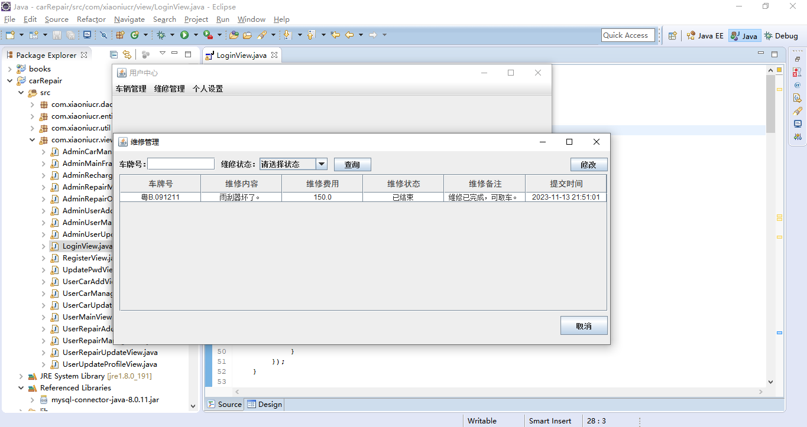Switch to the Debug perspective
This screenshot has height=427, width=807.
[781, 35]
